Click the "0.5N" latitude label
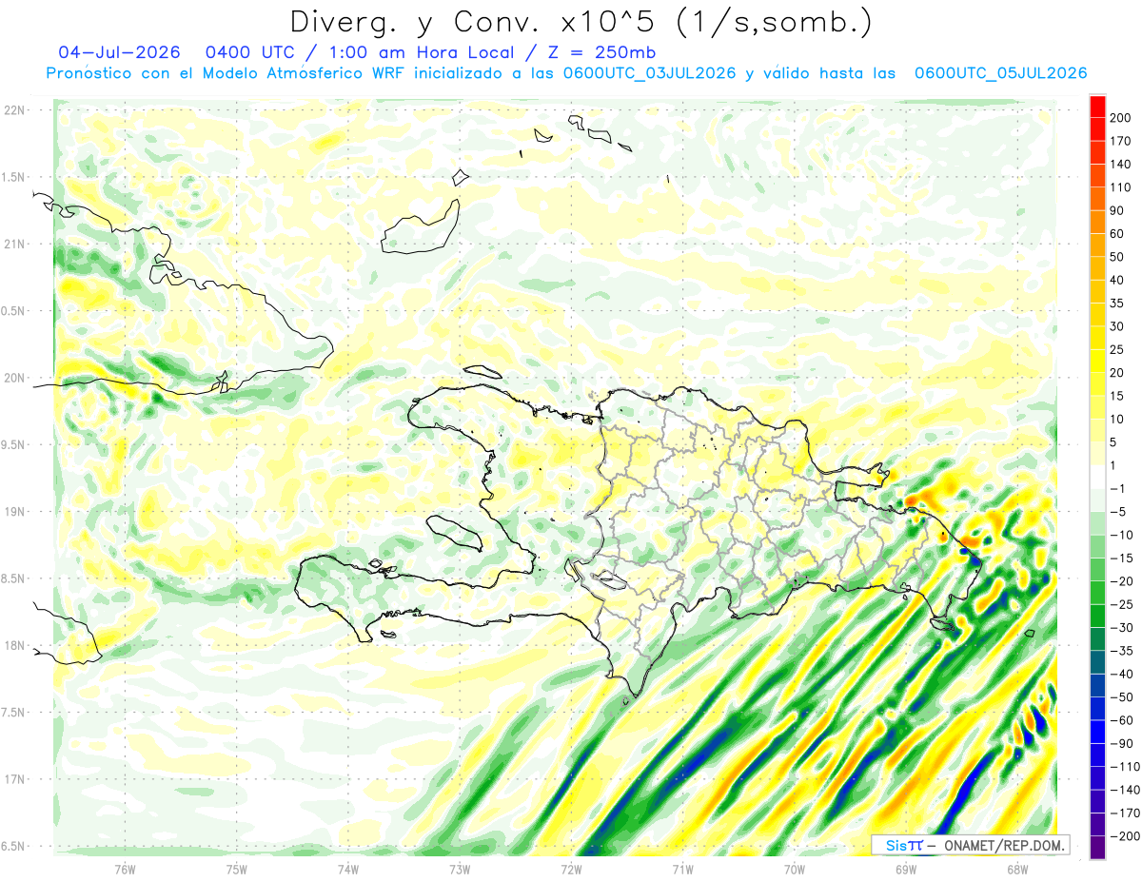Image resolution: width=1142 pixels, height=882 pixels. pyautogui.click(x=13, y=311)
